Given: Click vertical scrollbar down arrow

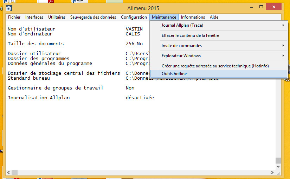Looking at the screenshot, I should [x=278, y=167].
